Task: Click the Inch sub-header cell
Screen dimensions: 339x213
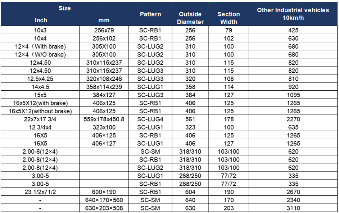Action: [41, 20]
